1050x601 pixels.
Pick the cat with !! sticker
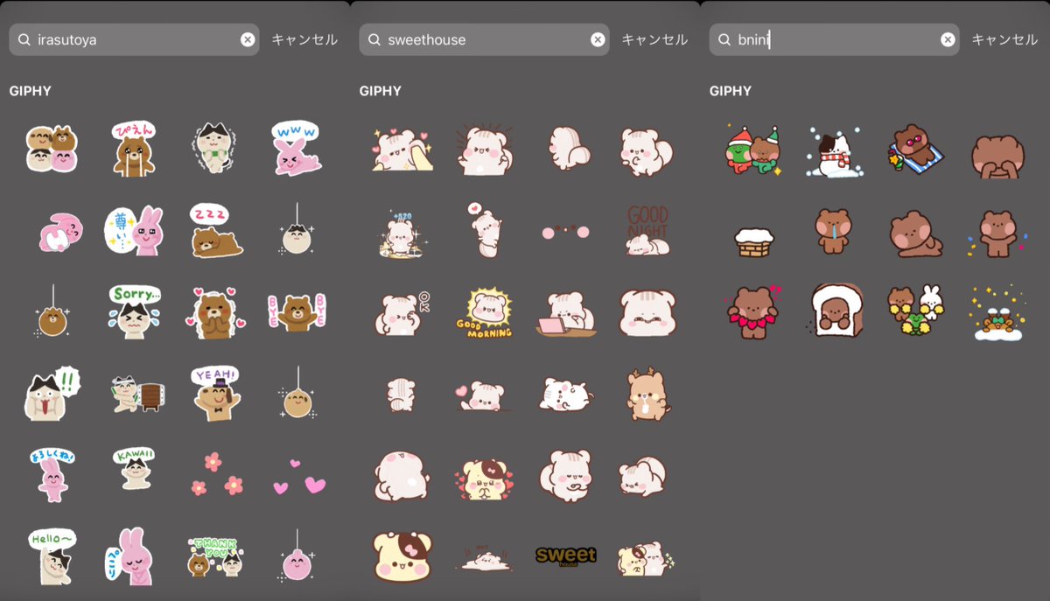tap(52, 393)
